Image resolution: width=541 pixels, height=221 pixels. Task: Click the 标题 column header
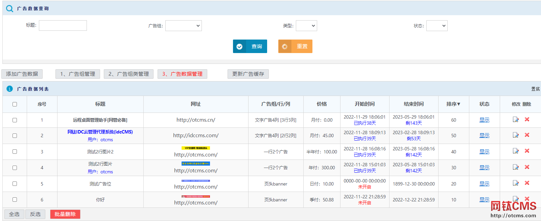(x=100, y=104)
